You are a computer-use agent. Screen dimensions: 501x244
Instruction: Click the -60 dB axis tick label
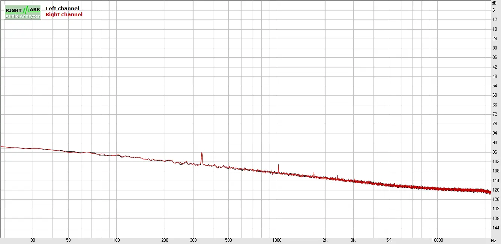pyautogui.click(x=494, y=95)
